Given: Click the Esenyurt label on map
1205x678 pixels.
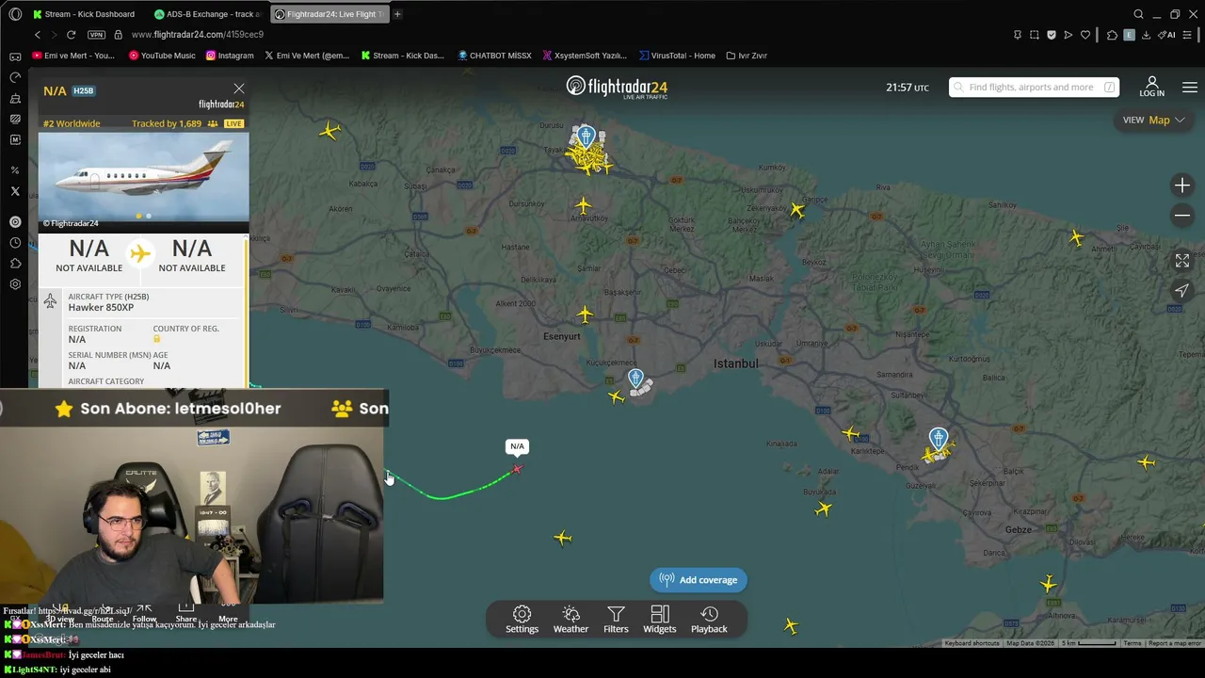Looking at the screenshot, I should (562, 336).
